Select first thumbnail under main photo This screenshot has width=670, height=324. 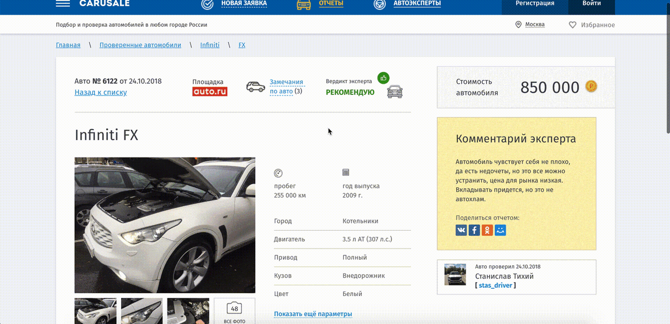tap(95, 311)
